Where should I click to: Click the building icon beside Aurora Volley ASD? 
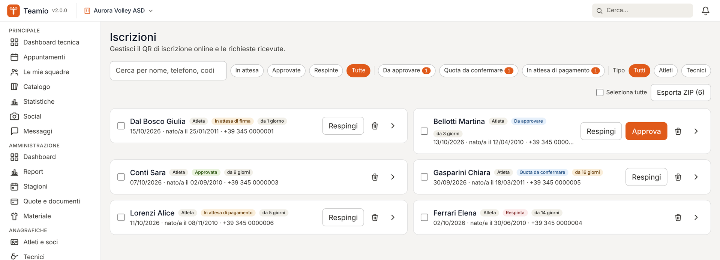[x=87, y=11]
